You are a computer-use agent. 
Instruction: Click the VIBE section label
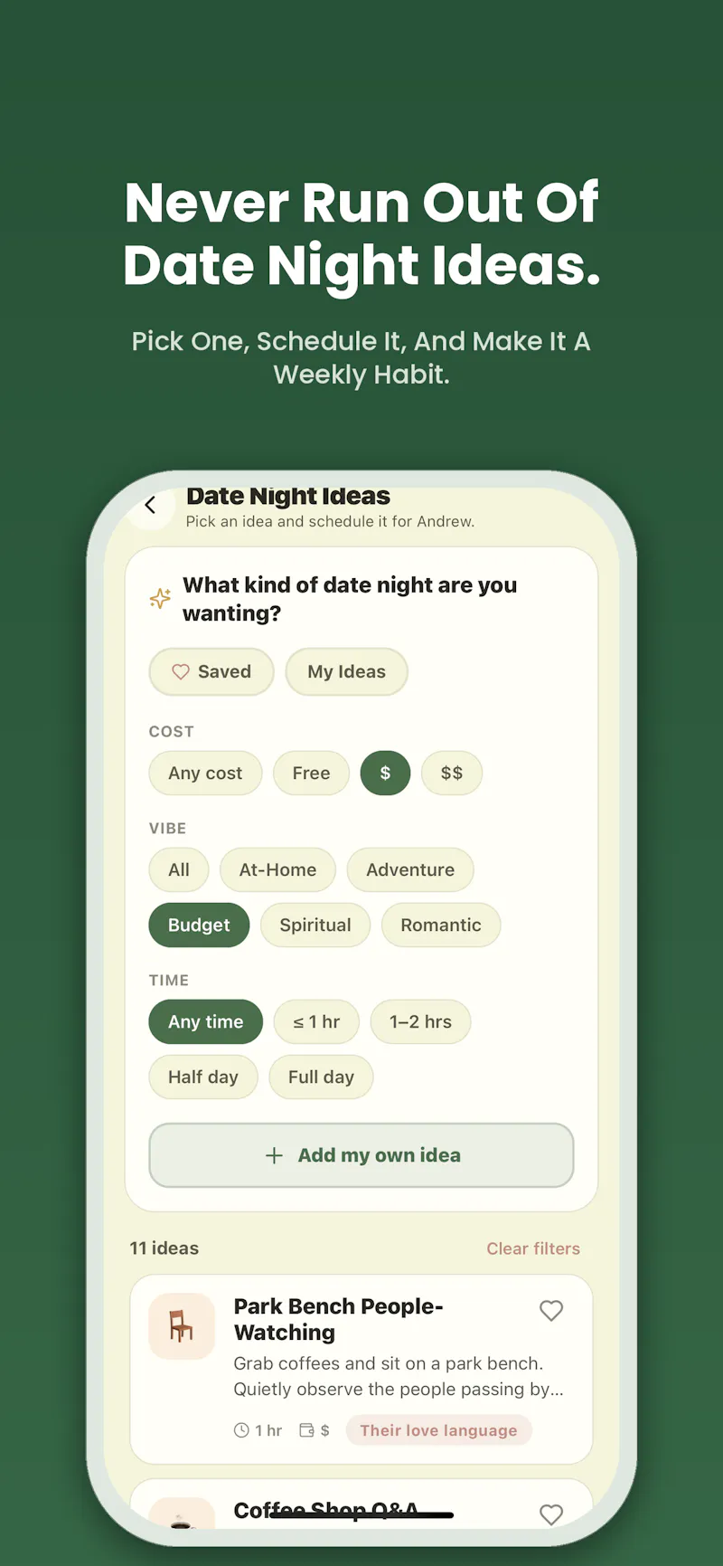168,828
